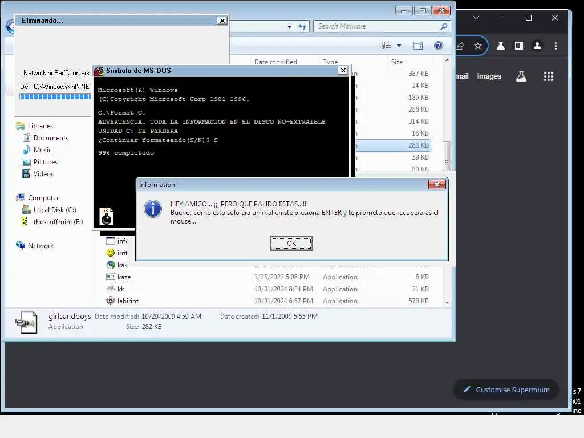Open the view options dropdown arrow

[399, 46]
